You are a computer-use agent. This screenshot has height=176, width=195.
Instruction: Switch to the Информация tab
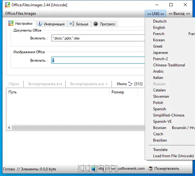[51, 24]
